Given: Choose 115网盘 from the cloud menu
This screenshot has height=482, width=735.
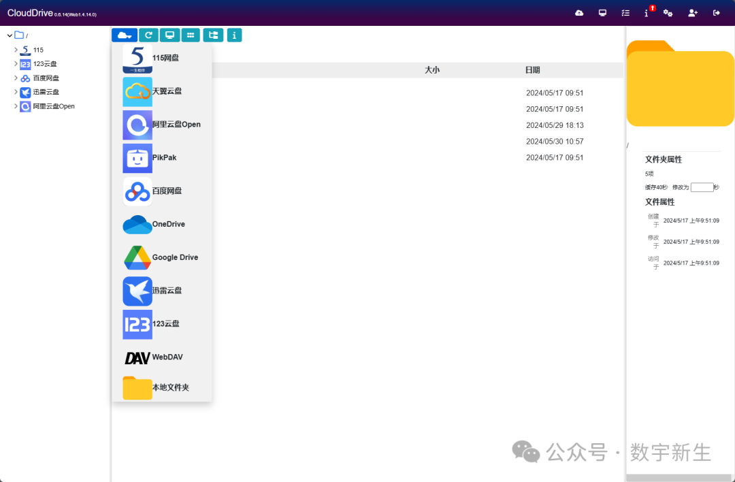Looking at the screenshot, I should coord(162,58).
